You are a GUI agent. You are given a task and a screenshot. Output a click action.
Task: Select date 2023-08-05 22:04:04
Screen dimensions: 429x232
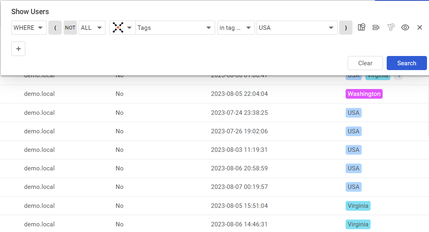click(239, 94)
